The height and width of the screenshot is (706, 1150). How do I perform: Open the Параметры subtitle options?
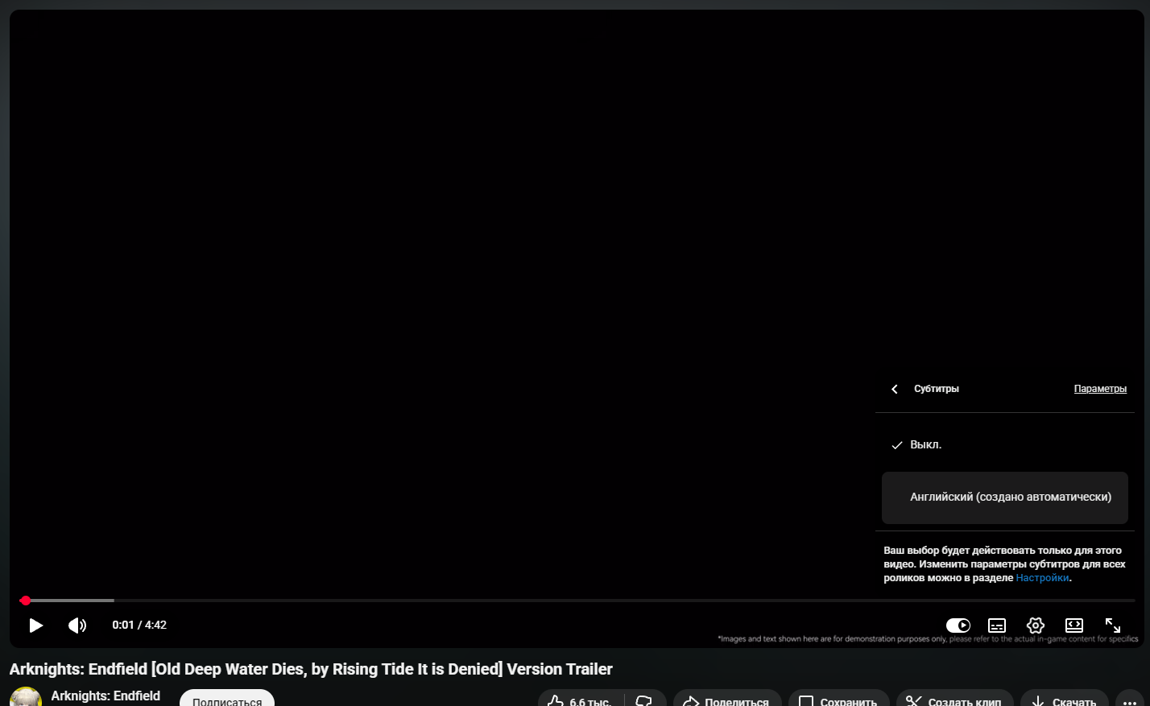pyautogui.click(x=1100, y=389)
